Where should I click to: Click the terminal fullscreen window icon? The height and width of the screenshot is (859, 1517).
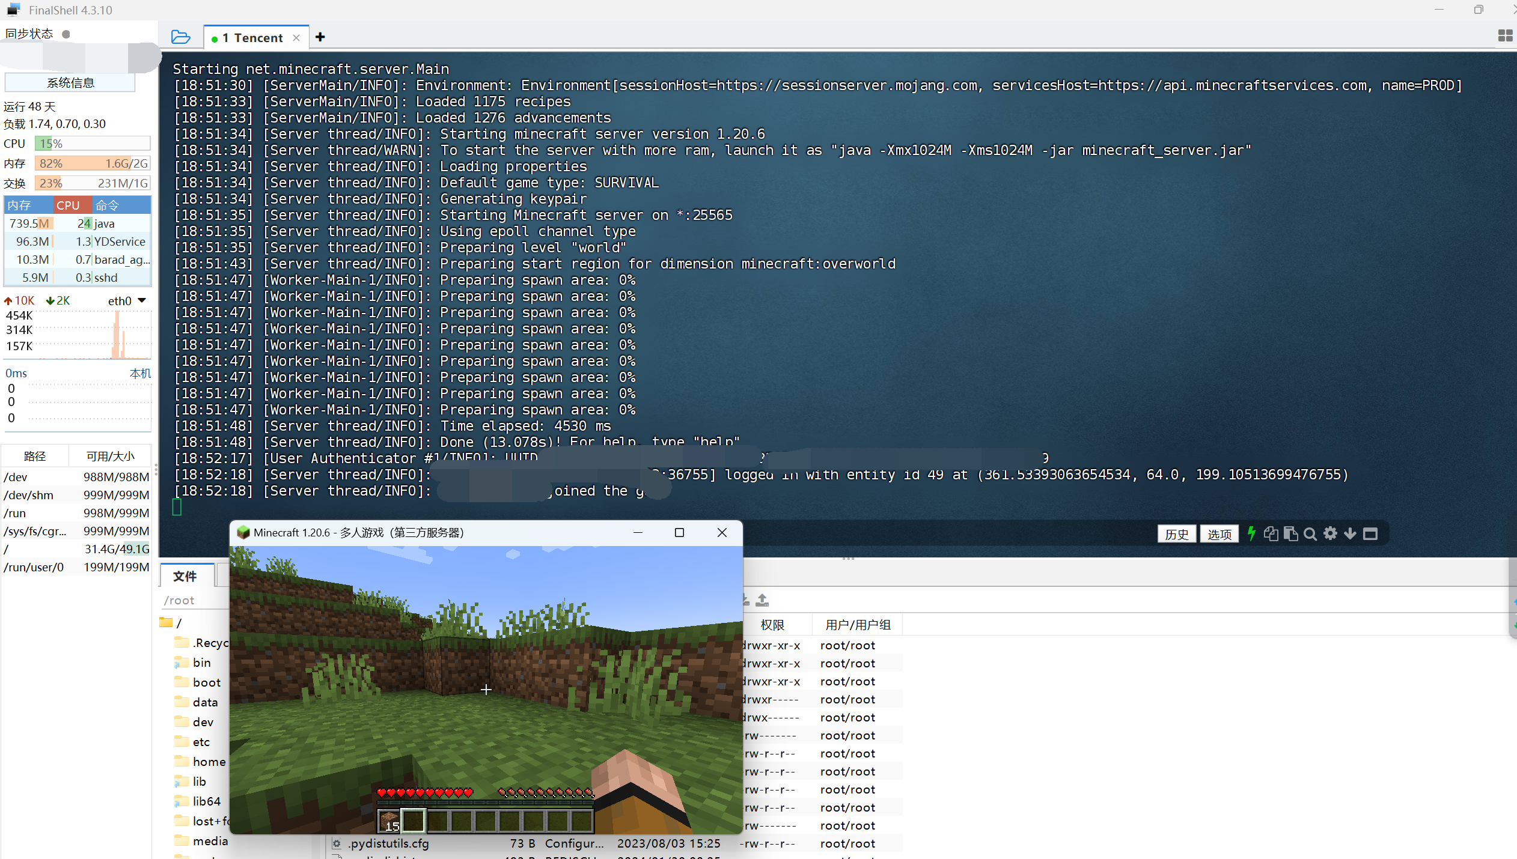pos(1370,533)
